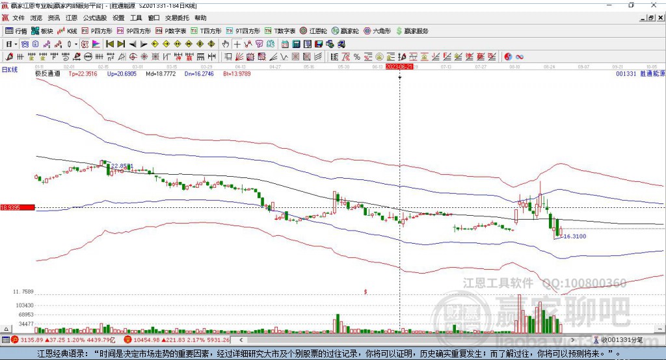Image resolution: width=666 pixels, height=360 pixels.
Task: Open the 文件 menu
Action: 19,18
